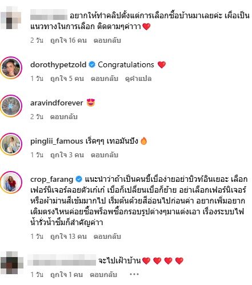Open dorothypetzold's profile picture
Screen dimensions: 252x285
coord(11,68)
